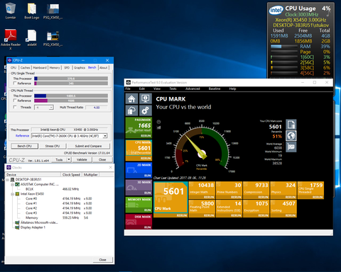Click the Stress CPU button
341x272 pixels.
coord(53,146)
